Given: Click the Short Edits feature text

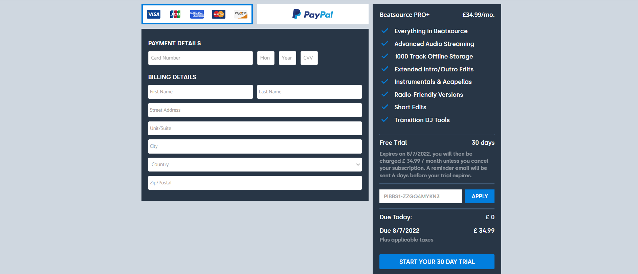Looking at the screenshot, I should tap(410, 107).
